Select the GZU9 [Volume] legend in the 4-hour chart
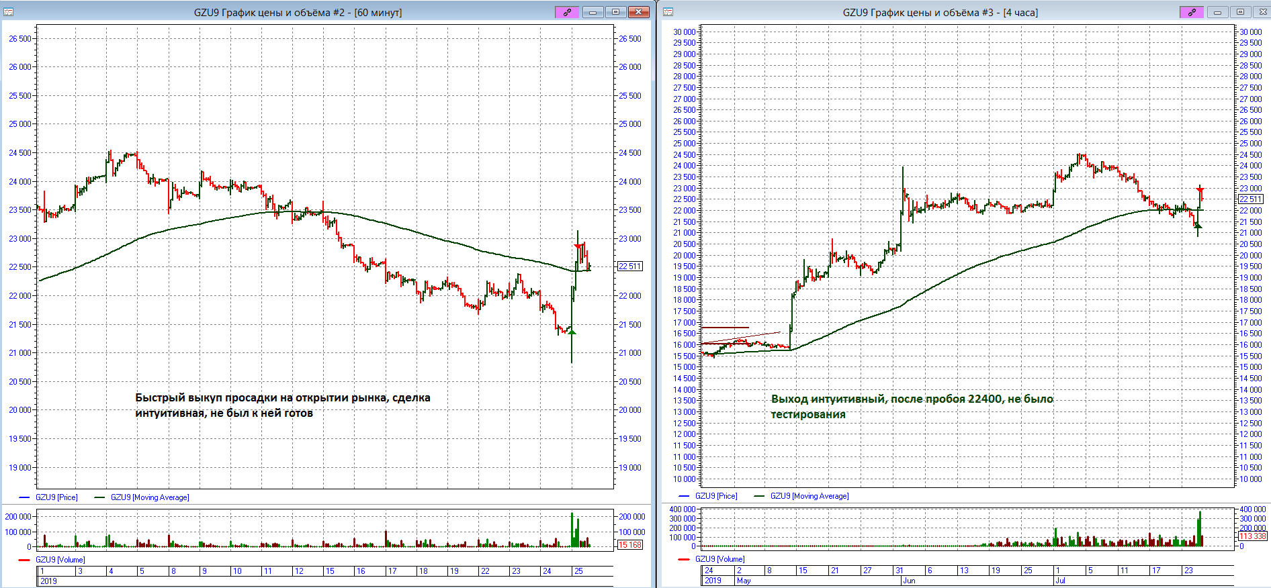This screenshot has height=588, width=1271. [x=719, y=558]
